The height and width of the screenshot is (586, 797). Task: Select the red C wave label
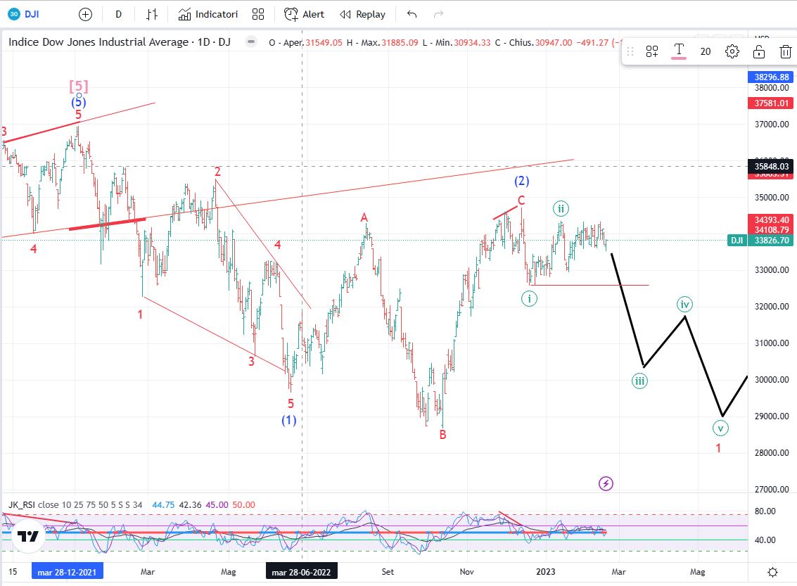click(x=521, y=200)
